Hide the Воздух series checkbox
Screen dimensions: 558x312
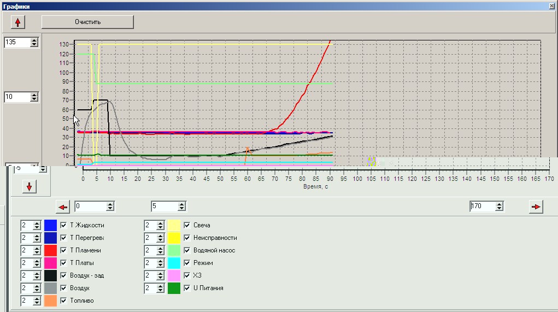(x=63, y=288)
